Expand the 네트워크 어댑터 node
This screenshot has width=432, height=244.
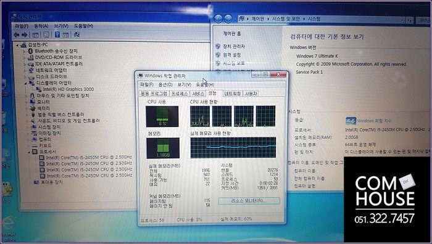pyautogui.click(x=25, y=70)
